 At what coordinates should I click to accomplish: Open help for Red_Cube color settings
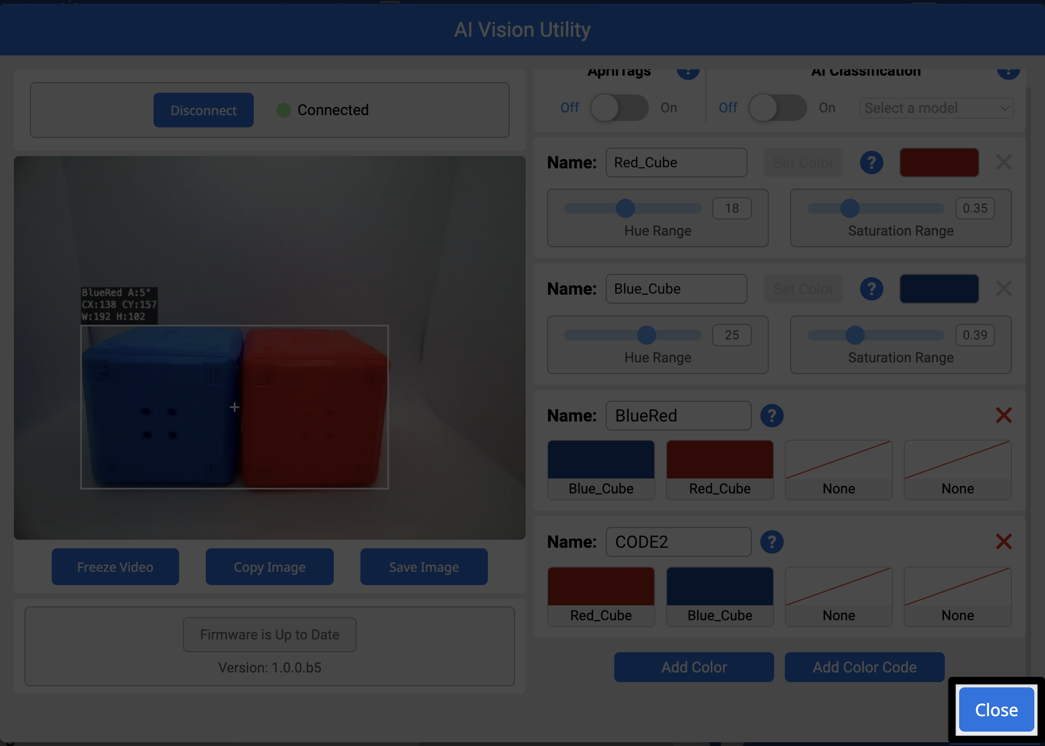872,163
